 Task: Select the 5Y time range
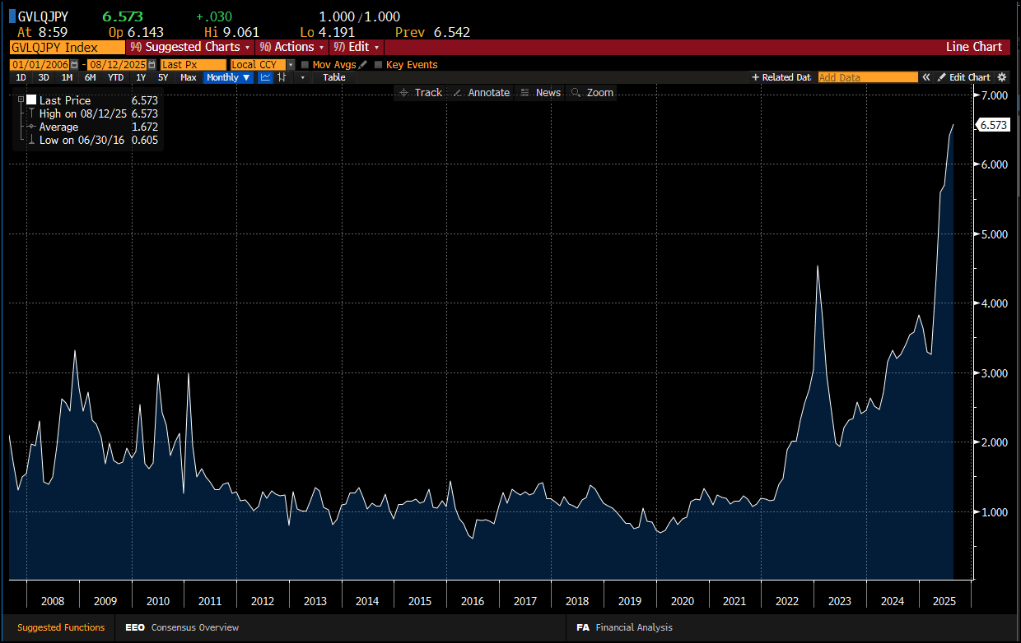coord(164,77)
